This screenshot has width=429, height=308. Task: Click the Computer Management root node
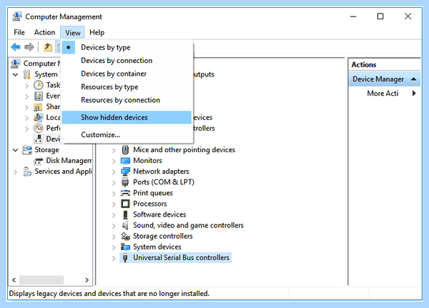(41, 64)
